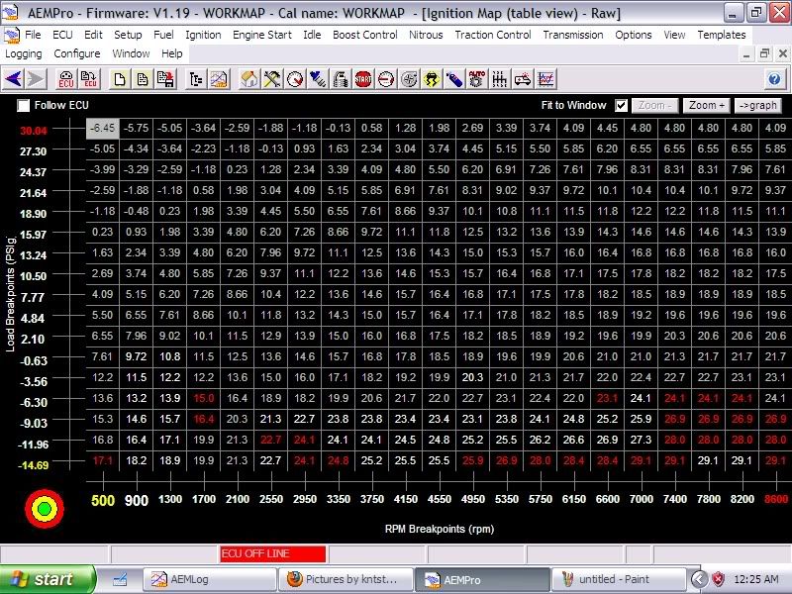Open the Configure menu
Screen dimensions: 792x594
pos(77,53)
